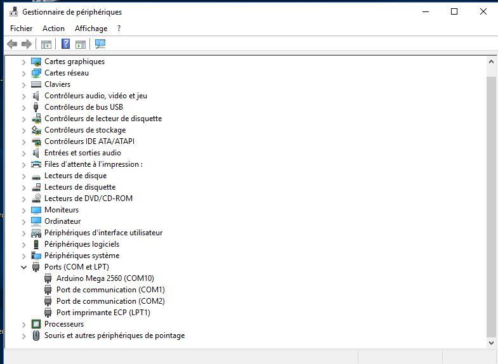Screen dimensions: 498x364
Task: Open the ? help menu
Action: click(119, 29)
